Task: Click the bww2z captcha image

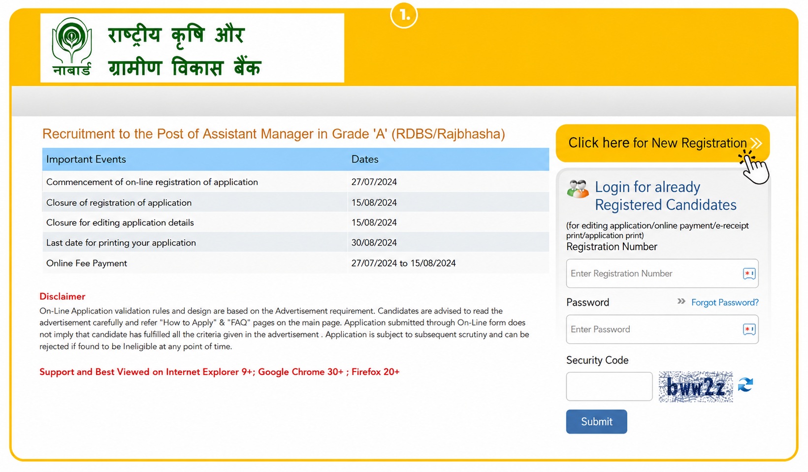Action: pyautogui.click(x=696, y=387)
